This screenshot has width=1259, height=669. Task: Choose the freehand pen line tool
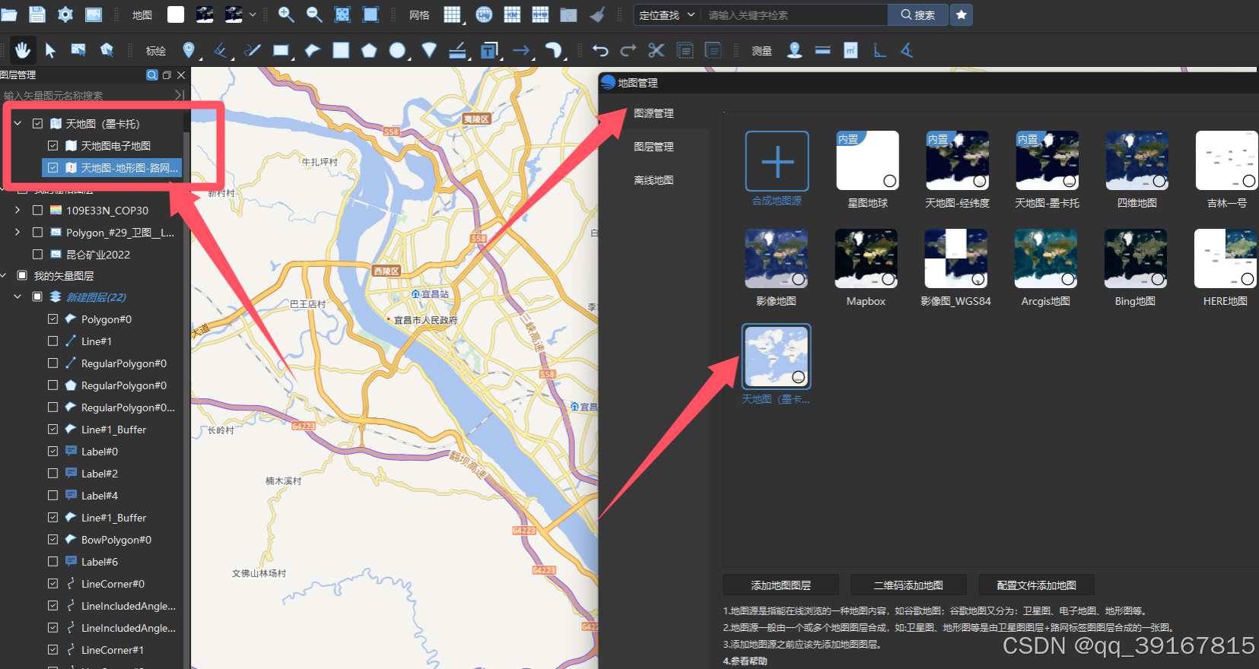click(252, 50)
